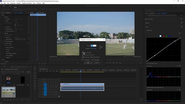Select the Rectangle tool

35,83
